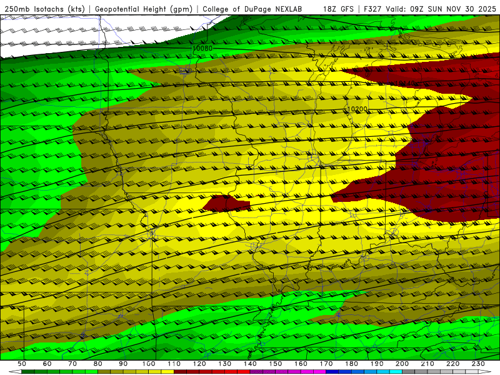Select the bright magenta legend swatch before 170
Viewport: 500px width, 375px height.
(x=320, y=372)
